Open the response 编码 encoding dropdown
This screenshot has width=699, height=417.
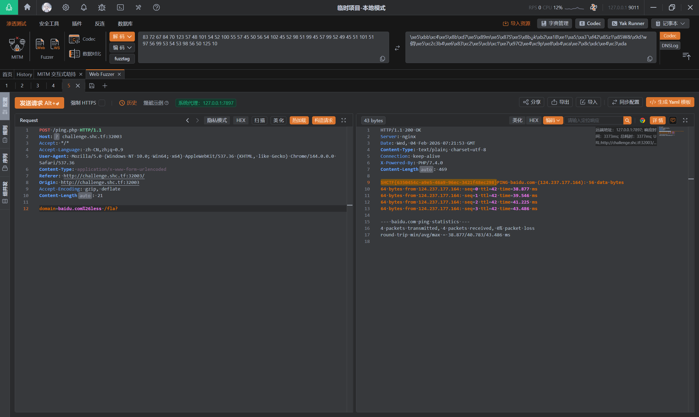click(553, 120)
